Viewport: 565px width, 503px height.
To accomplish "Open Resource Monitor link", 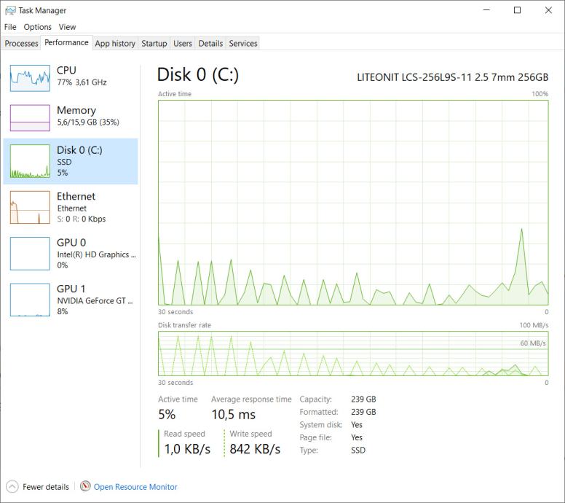I will click(x=135, y=487).
